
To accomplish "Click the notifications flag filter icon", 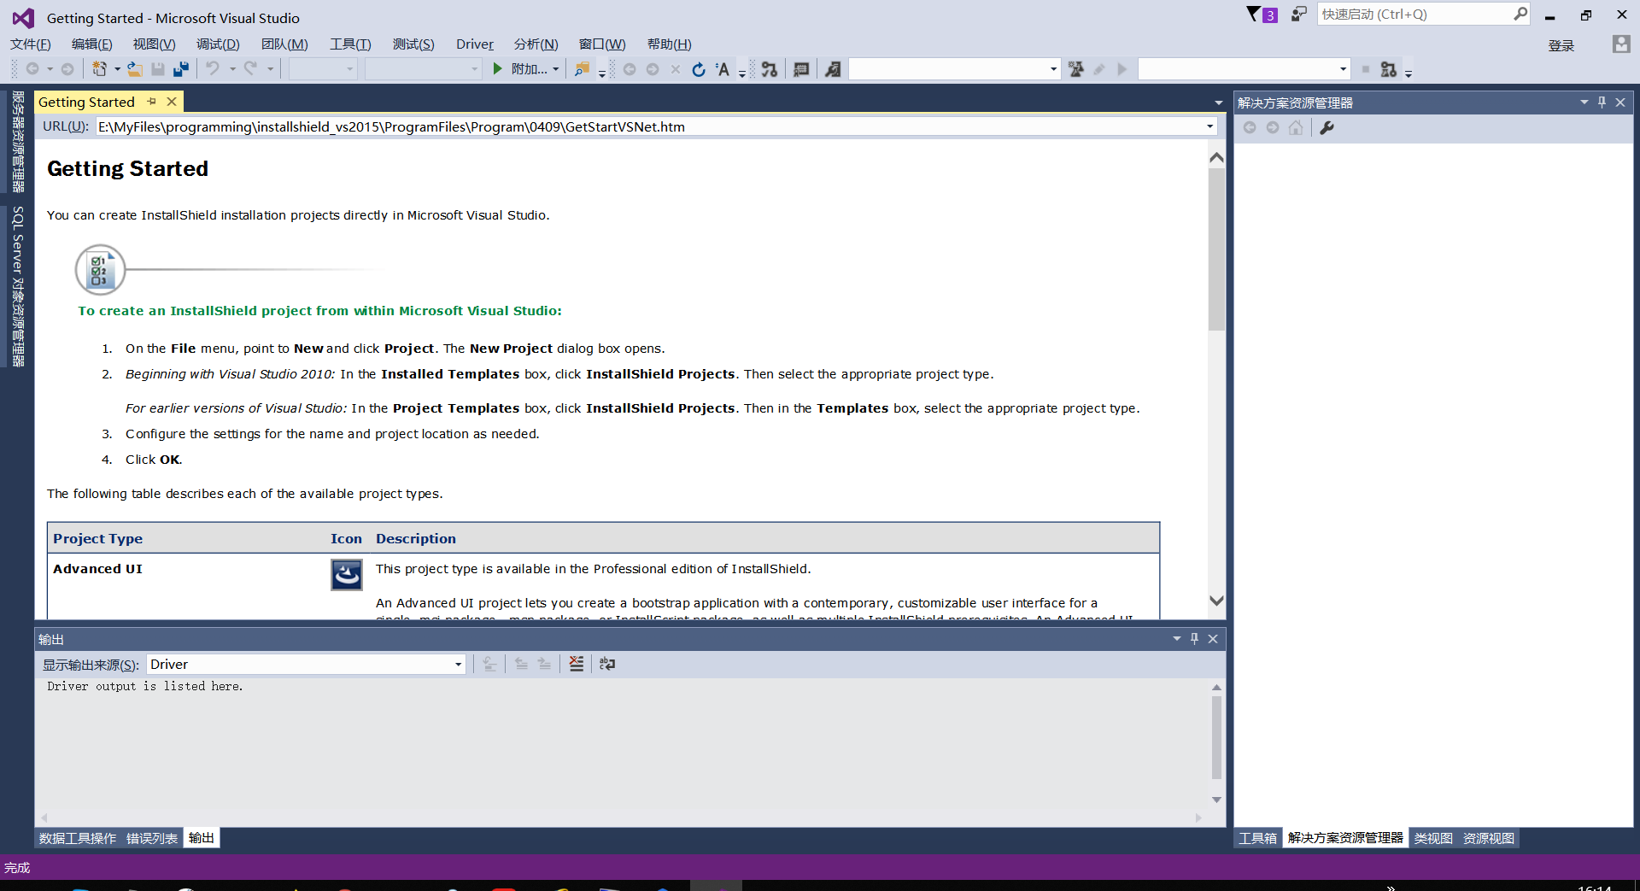I will pyautogui.click(x=1254, y=15).
